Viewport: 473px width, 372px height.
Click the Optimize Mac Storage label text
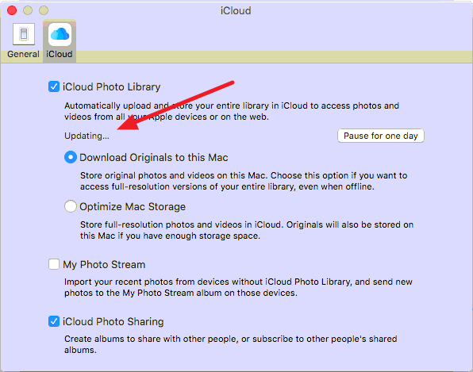click(x=133, y=207)
